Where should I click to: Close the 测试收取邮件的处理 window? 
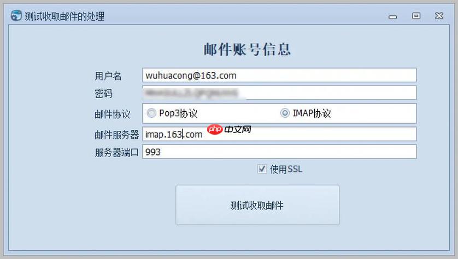pos(439,16)
